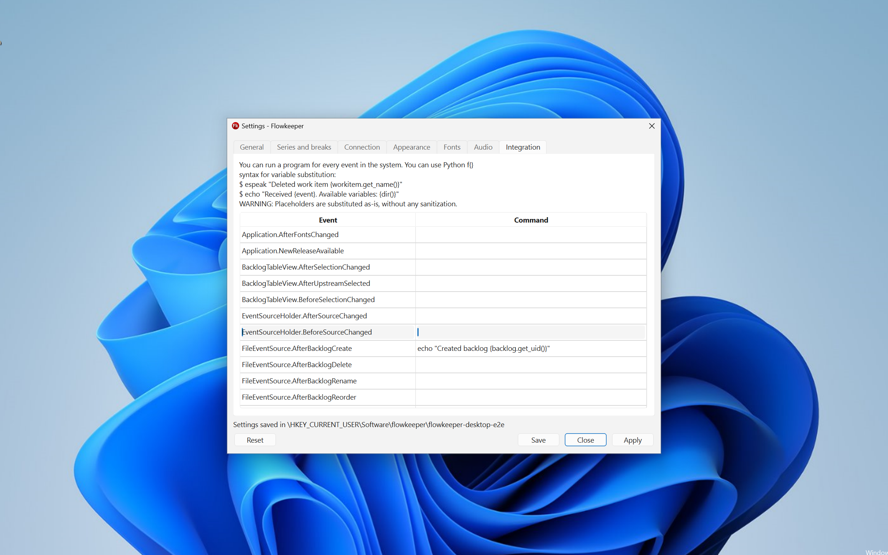The height and width of the screenshot is (555, 888).
Task: Click command cell for FileEventSource.AfterBacklogReorder
Action: point(531,397)
